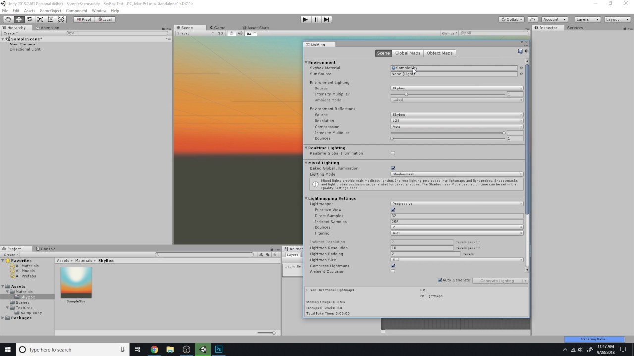Click Skybox Material object picker circle

click(x=521, y=68)
